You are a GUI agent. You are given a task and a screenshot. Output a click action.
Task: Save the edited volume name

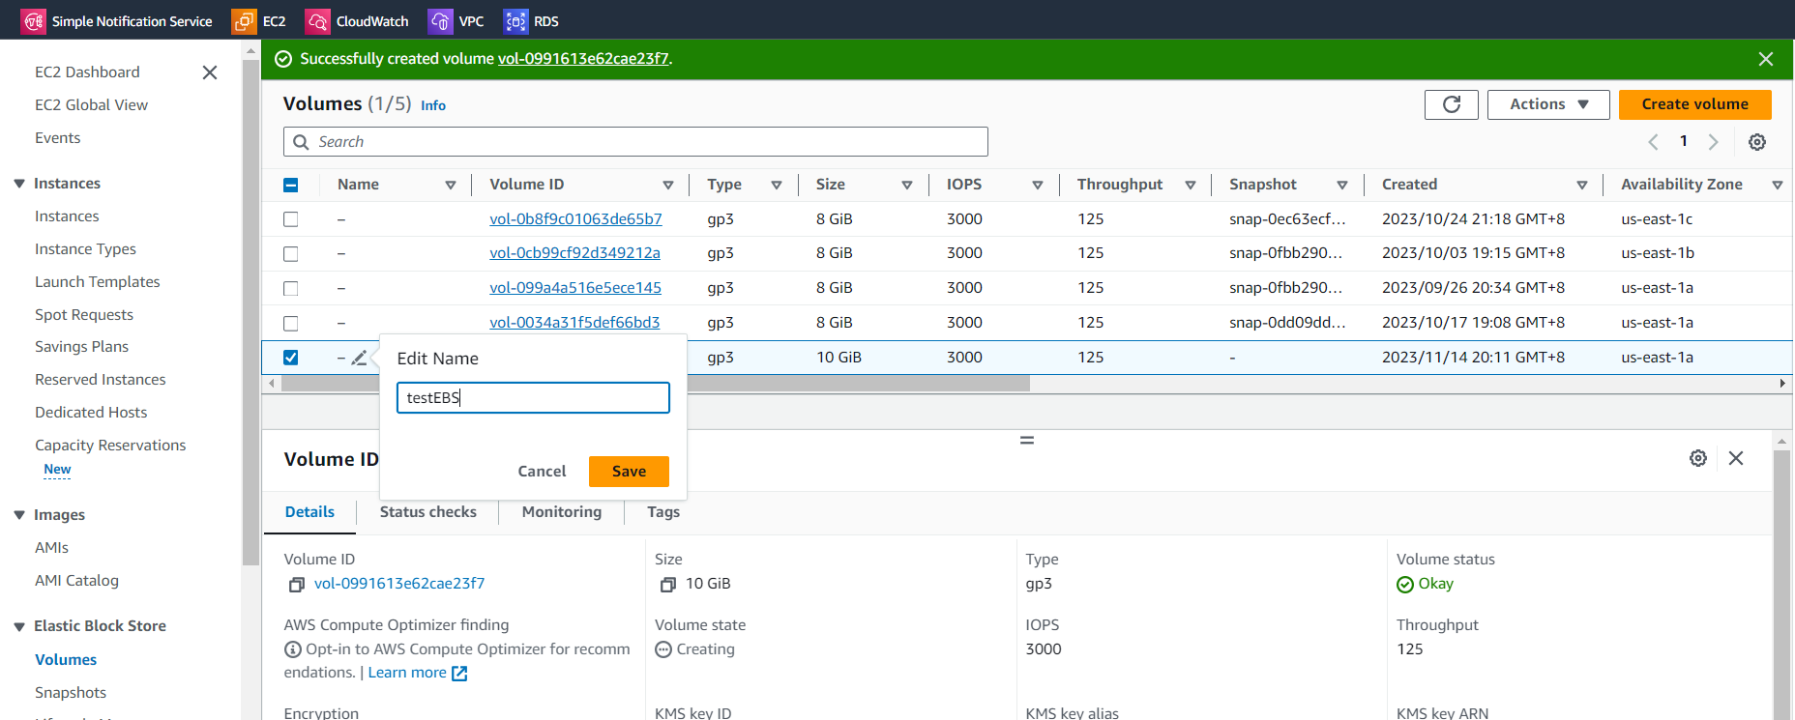coord(629,472)
